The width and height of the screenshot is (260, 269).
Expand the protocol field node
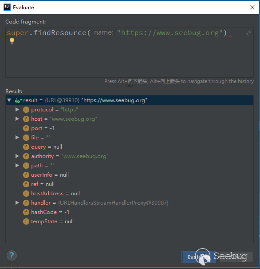(x=17, y=110)
